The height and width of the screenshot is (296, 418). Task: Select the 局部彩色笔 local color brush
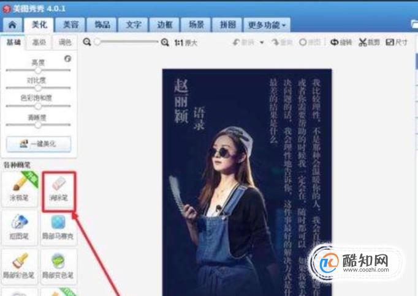(19, 267)
